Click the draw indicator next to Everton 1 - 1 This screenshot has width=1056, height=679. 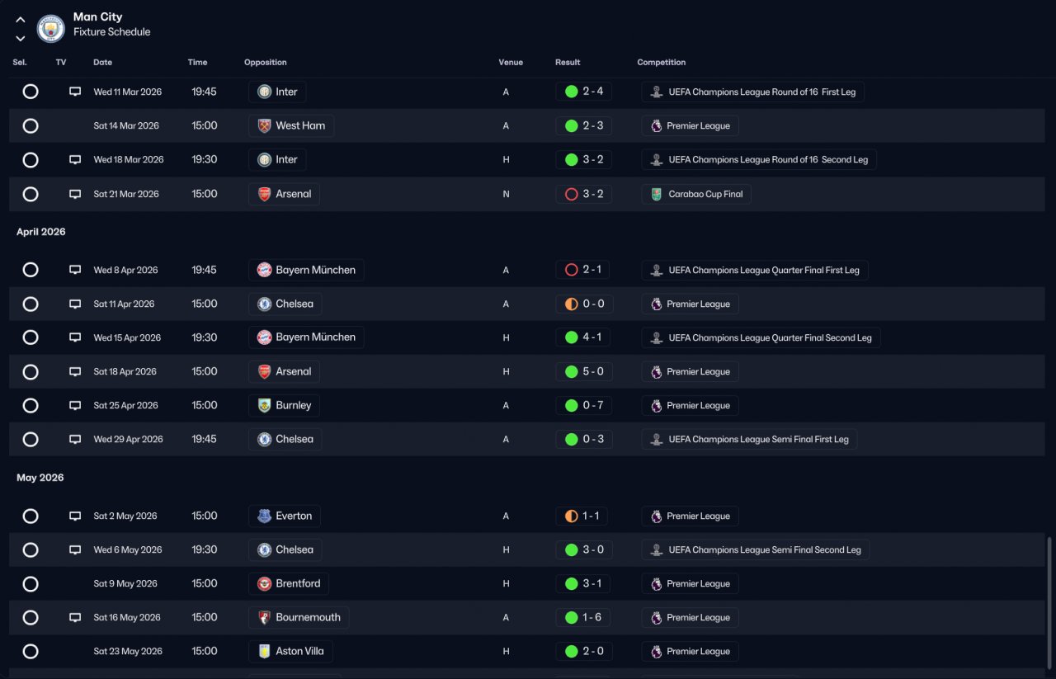point(571,516)
